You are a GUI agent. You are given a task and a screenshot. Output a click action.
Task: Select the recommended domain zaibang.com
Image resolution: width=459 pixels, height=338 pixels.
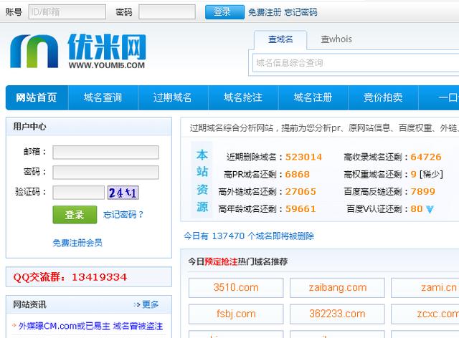[337, 288]
